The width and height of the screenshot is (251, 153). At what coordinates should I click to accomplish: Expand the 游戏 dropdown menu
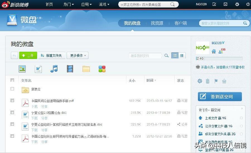(x=104, y=4)
